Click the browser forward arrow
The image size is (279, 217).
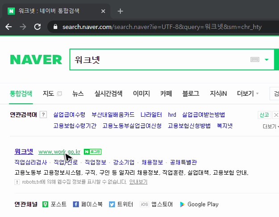tap(23, 27)
